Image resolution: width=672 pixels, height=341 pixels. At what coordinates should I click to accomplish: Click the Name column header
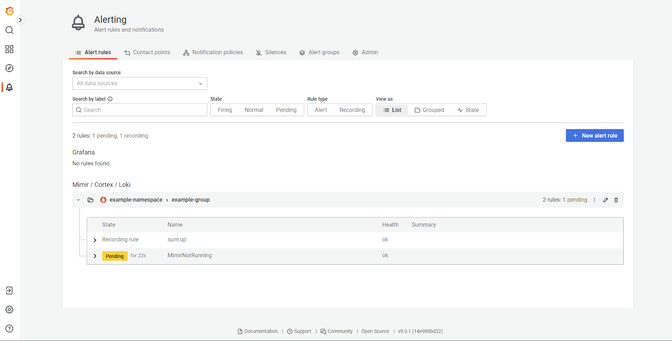coord(175,225)
